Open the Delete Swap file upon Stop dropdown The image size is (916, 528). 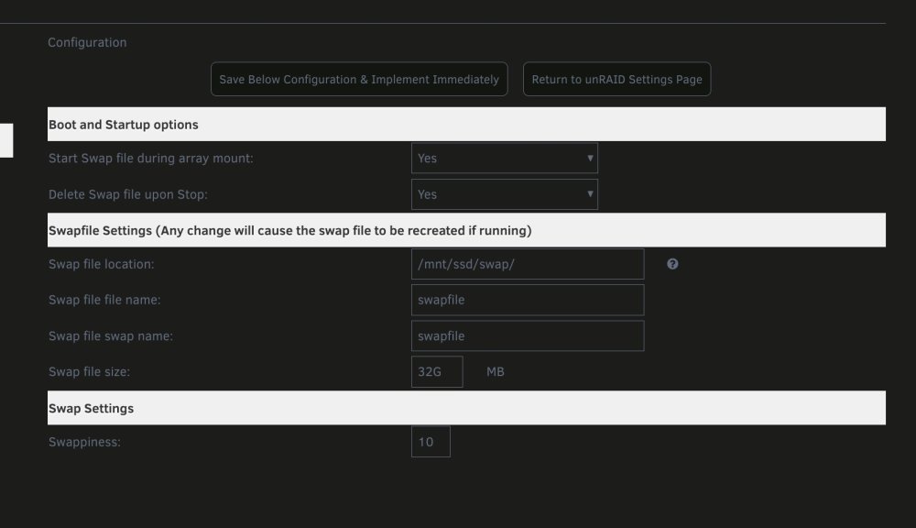click(x=504, y=194)
